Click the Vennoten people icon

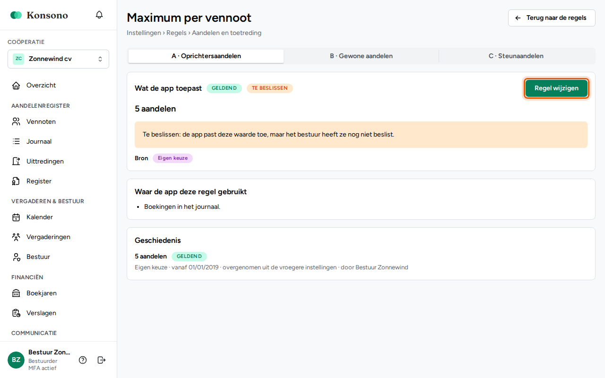[x=16, y=122]
